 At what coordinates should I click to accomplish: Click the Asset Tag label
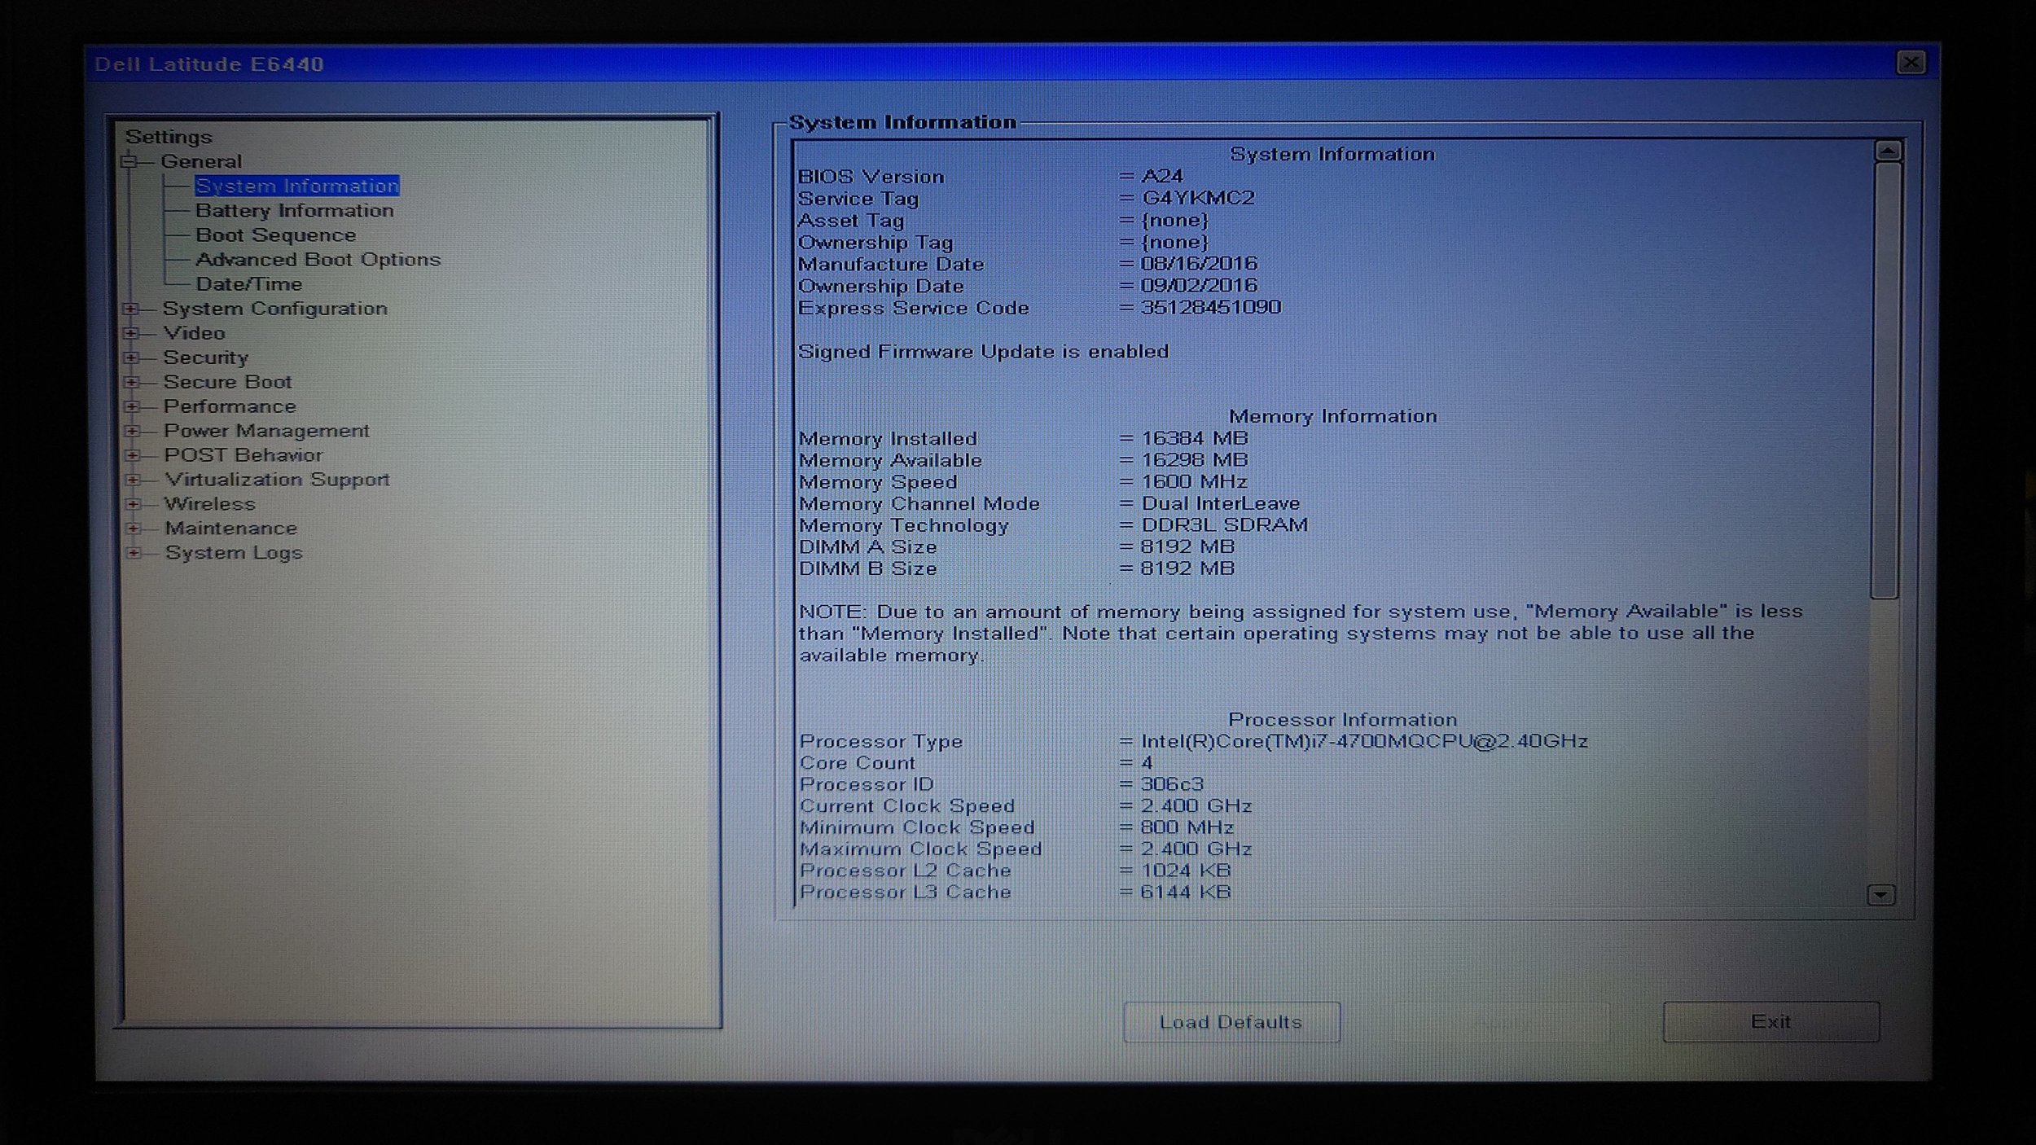point(851,221)
